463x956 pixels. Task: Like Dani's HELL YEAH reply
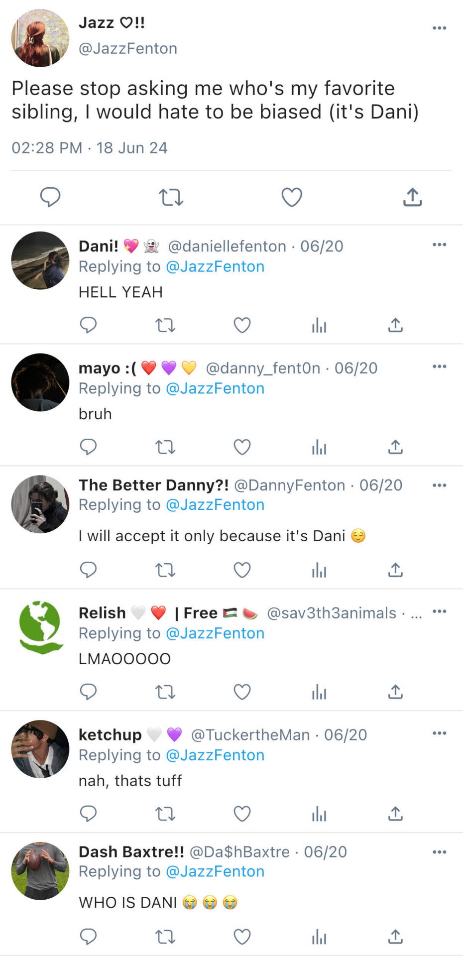(242, 326)
